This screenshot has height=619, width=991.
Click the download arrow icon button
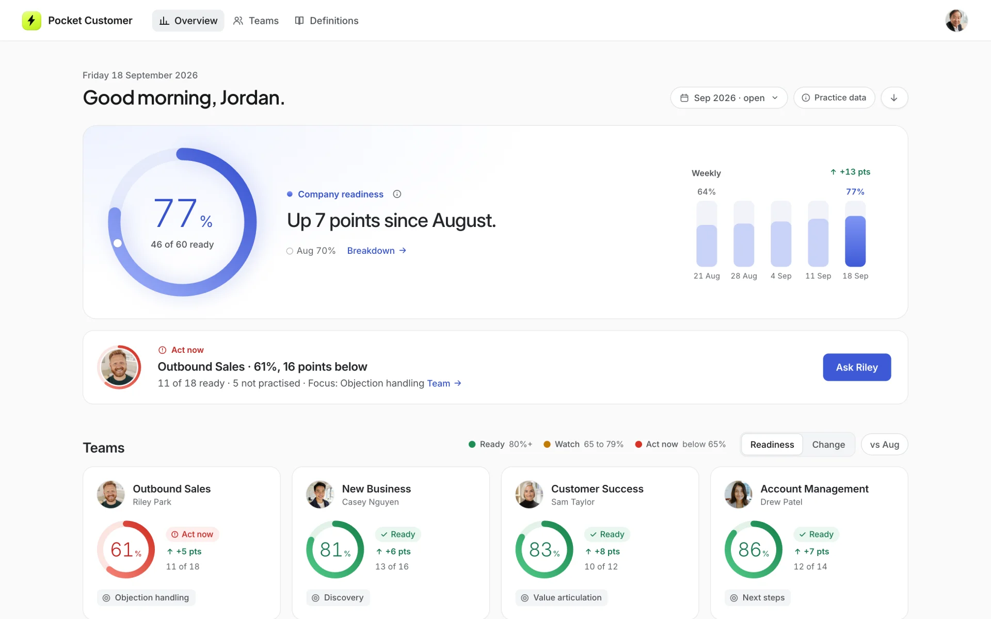(x=894, y=97)
